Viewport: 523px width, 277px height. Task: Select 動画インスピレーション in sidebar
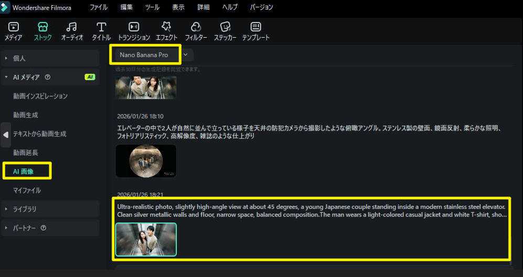point(40,96)
